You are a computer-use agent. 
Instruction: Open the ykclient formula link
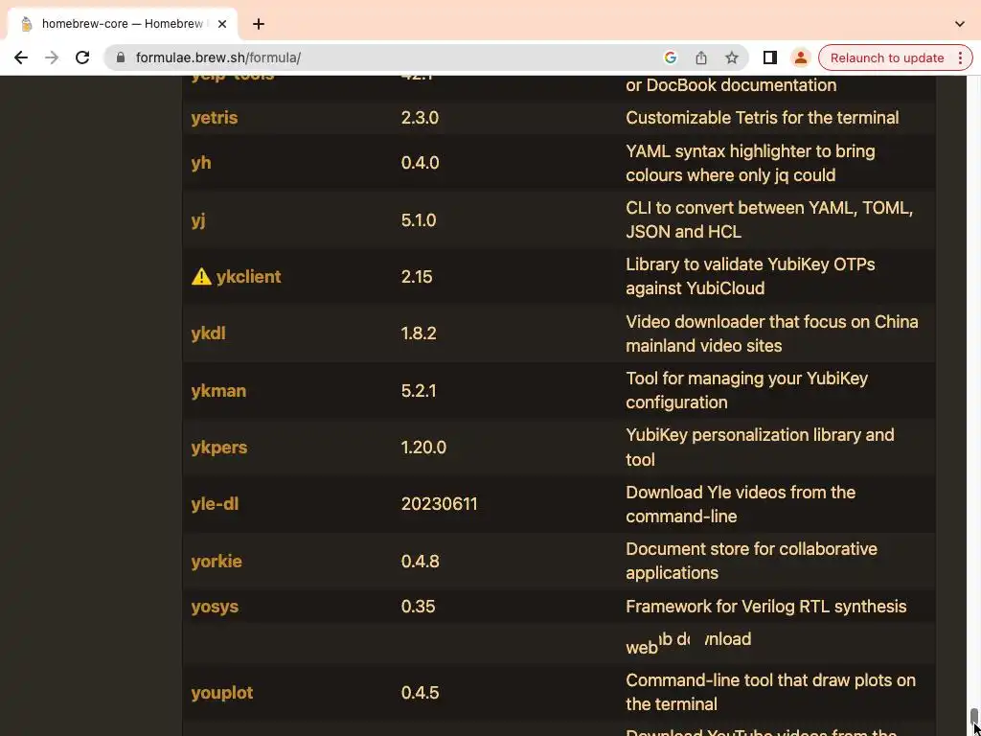(248, 277)
